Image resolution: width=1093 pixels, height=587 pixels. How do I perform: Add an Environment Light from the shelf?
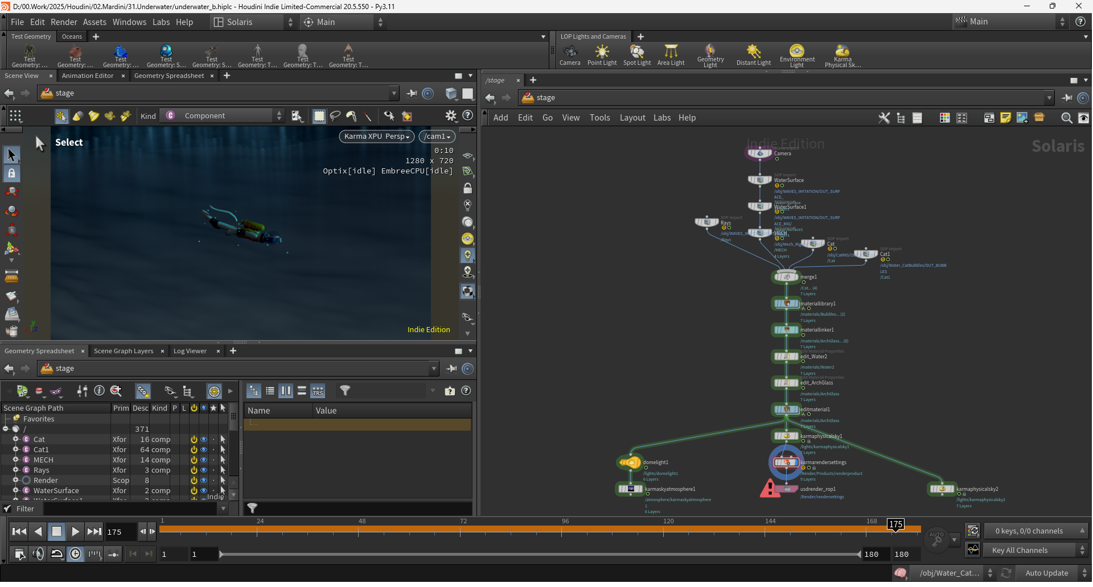(797, 56)
